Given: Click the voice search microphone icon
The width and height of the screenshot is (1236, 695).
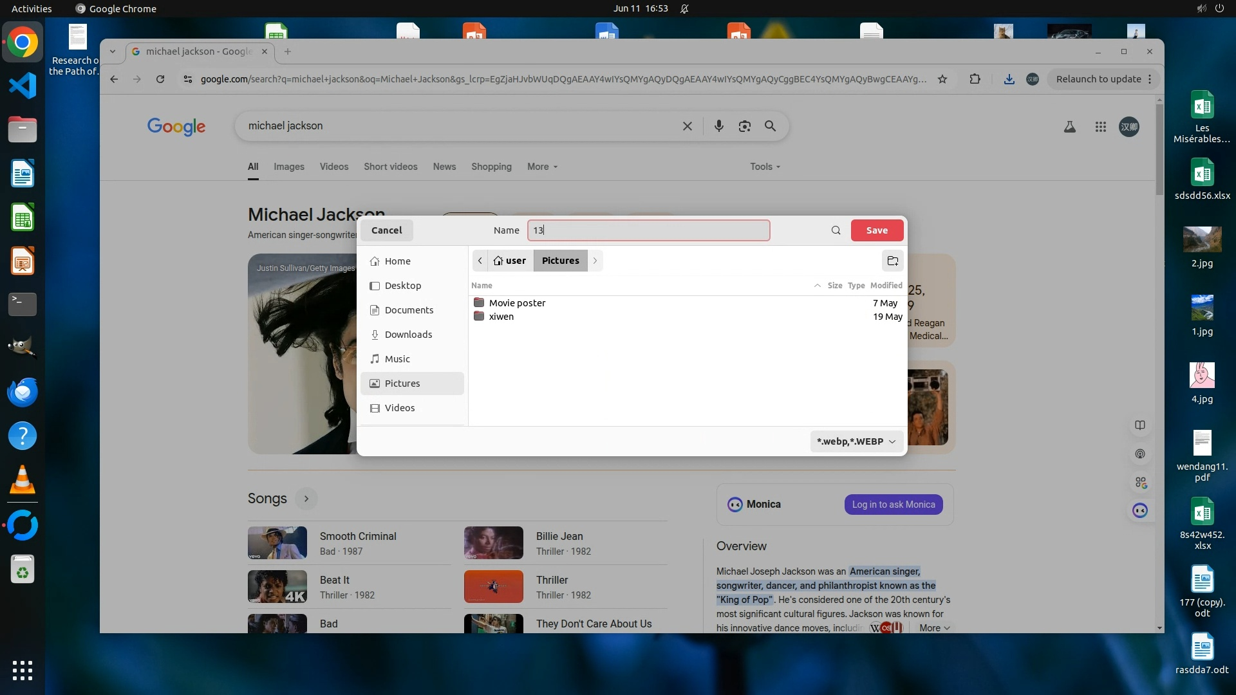Looking at the screenshot, I should [x=718, y=126].
